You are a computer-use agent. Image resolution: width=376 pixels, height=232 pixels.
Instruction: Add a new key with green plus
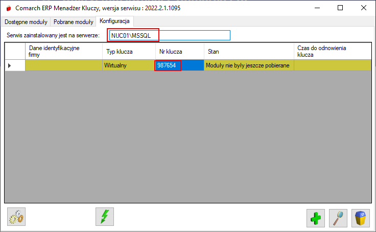(316, 218)
